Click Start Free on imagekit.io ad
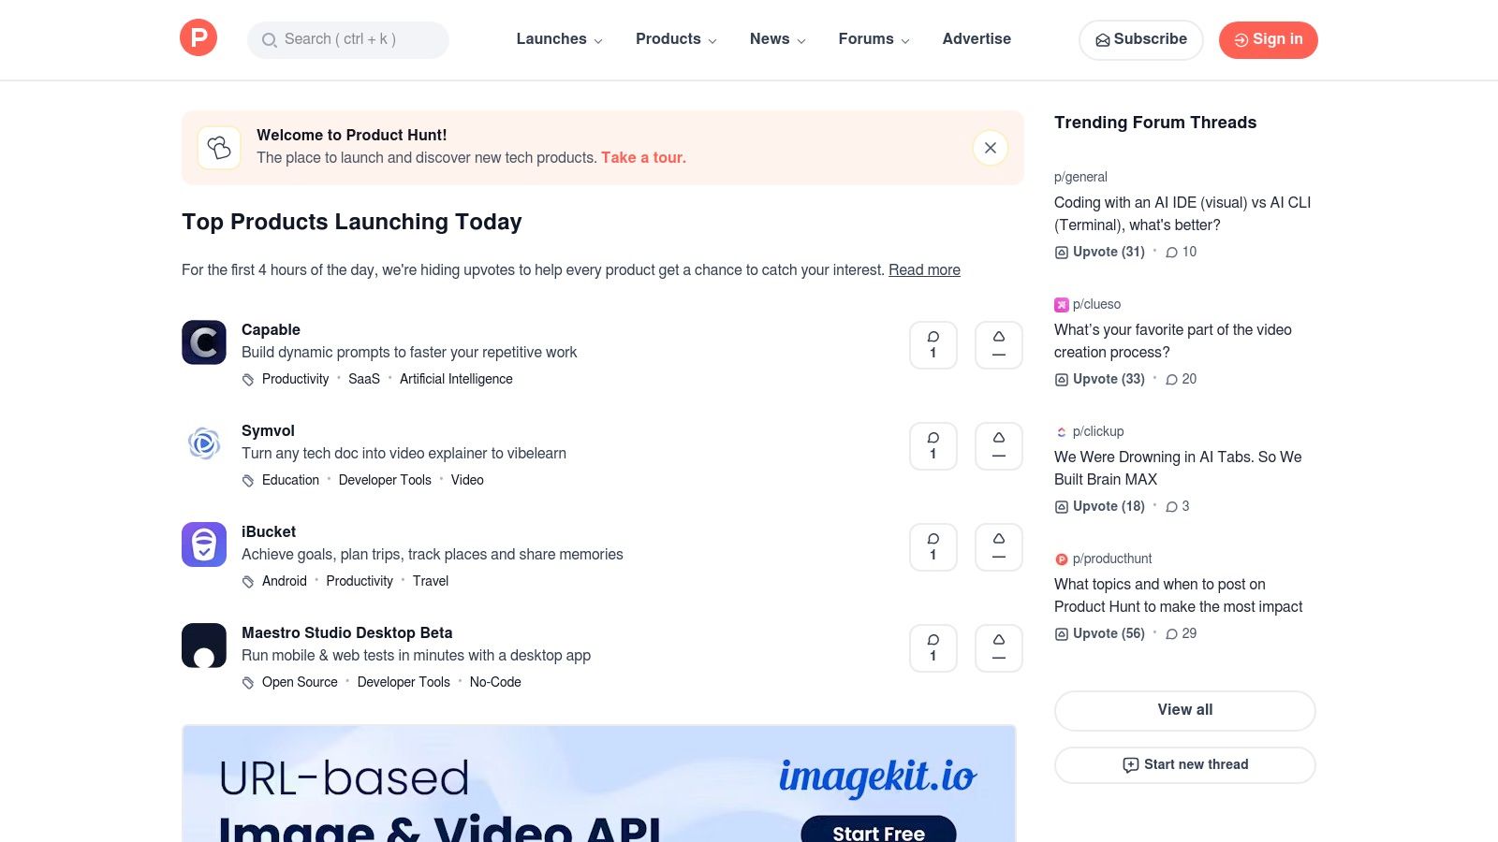The height and width of the screenshot is (842, 1498). point(878,831)
